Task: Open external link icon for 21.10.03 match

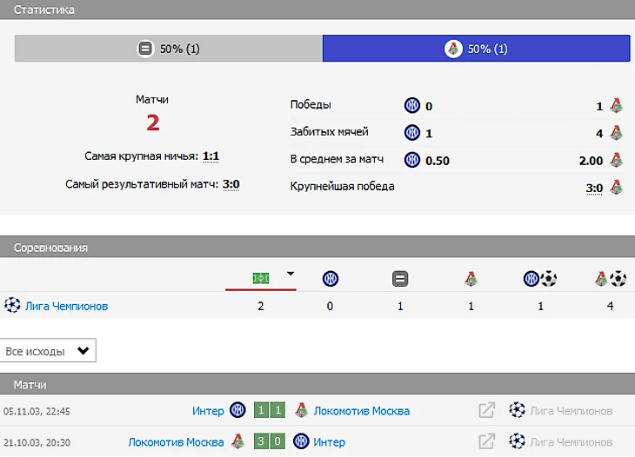Action: (487, 441)
